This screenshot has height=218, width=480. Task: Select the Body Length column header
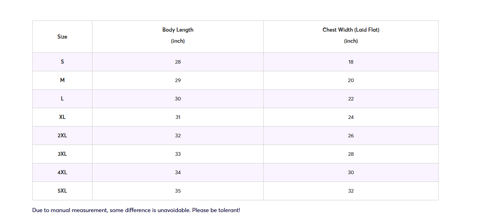tap(178, 35)
